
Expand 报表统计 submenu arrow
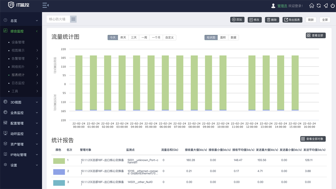(x=37, y=75)
